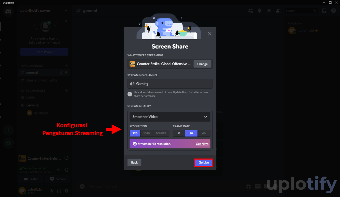Click the Gaming streaming channel field
Screen dimensions: 340x197
coord(170,84)
